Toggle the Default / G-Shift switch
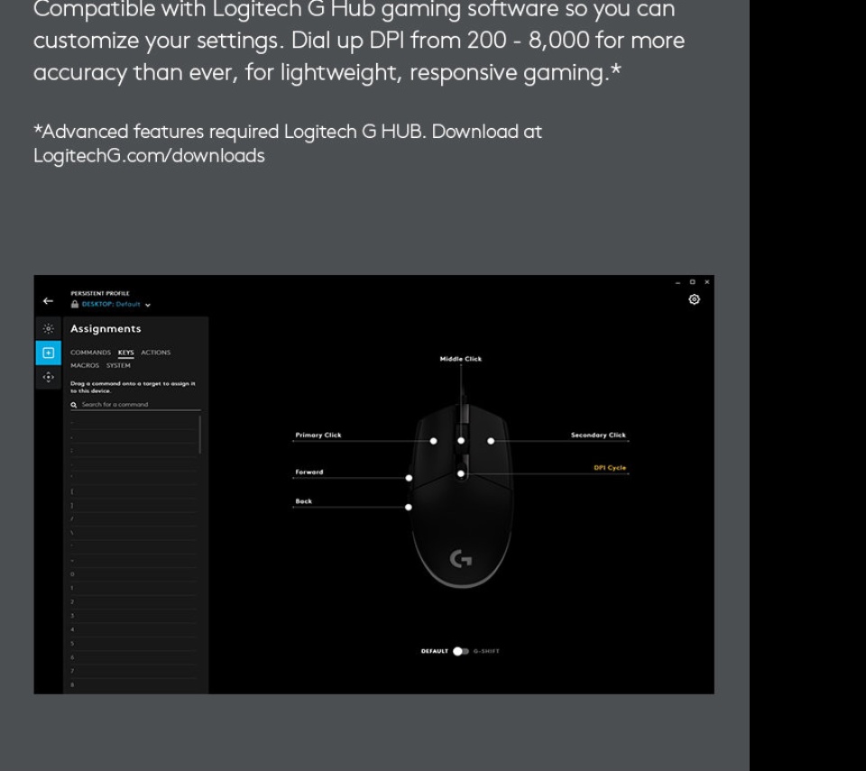 click(460, 651)
